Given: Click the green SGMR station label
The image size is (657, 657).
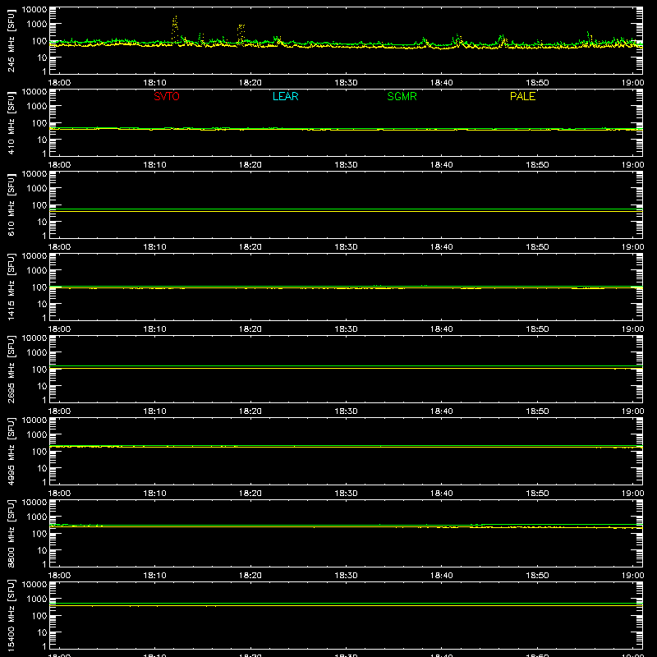Looking at the screenshot, I should click(402, 96).
